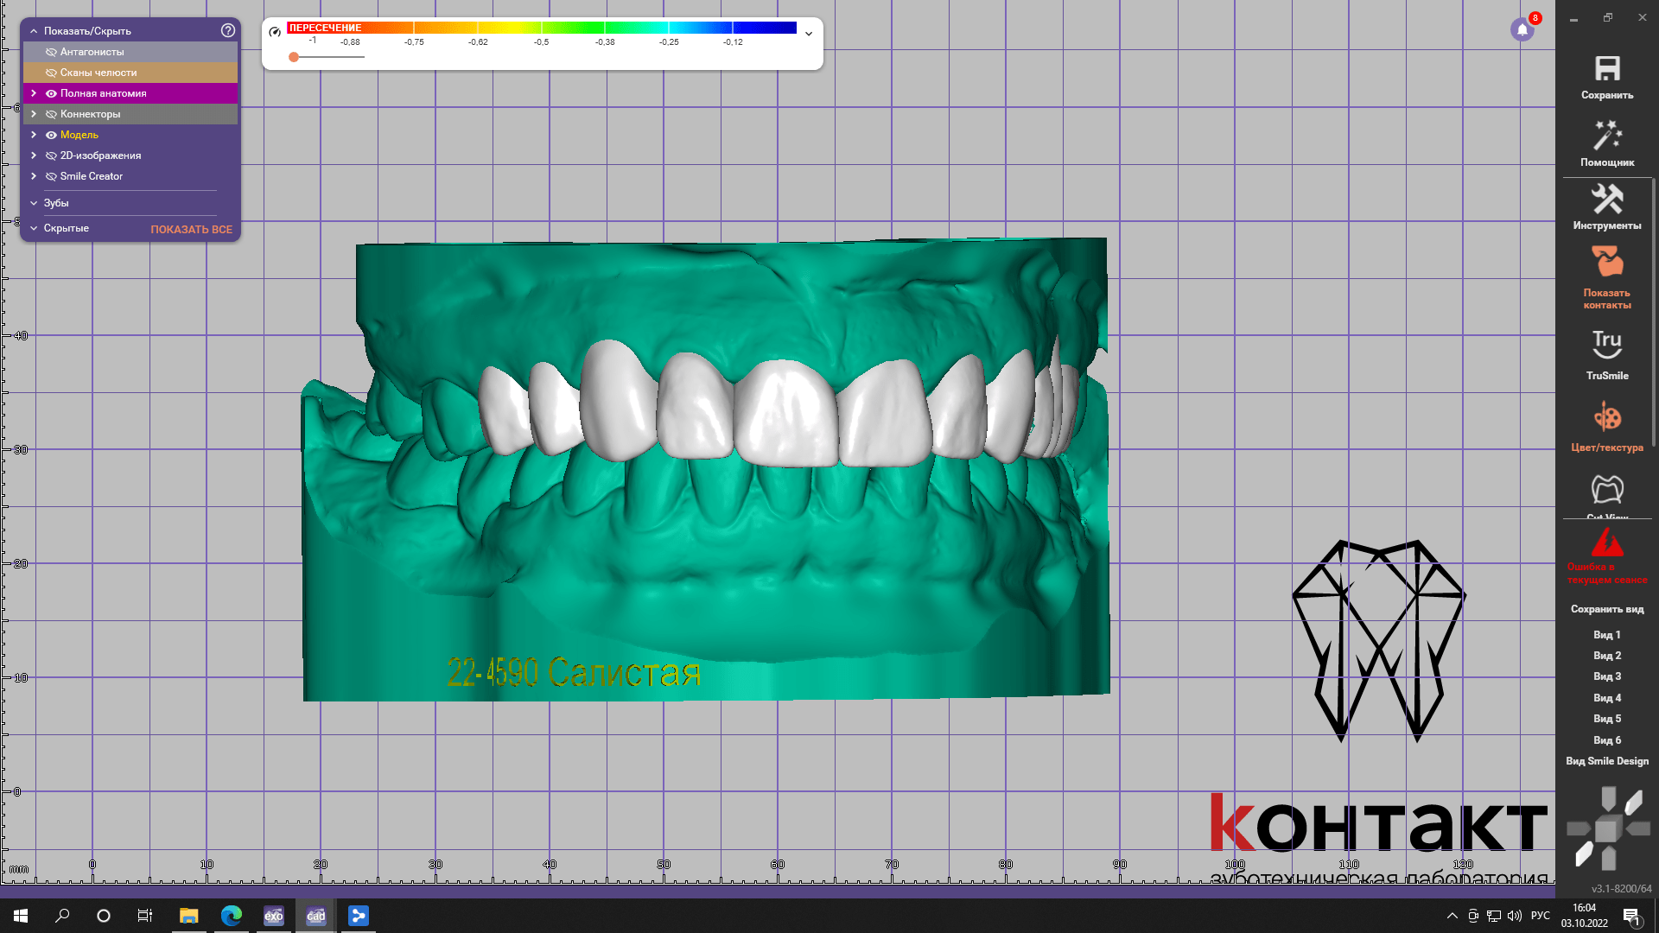This screenshot has width=1659, height=933.
Task: Expand the Teeth (Зубы) section
Action: click(x=34, y=203)
